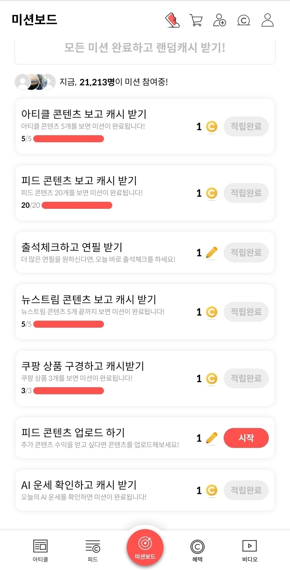This screenshot has height=570, width=290.
Task: Tap the participant avatars thumbnail group
Action: (x=35, y=82)
